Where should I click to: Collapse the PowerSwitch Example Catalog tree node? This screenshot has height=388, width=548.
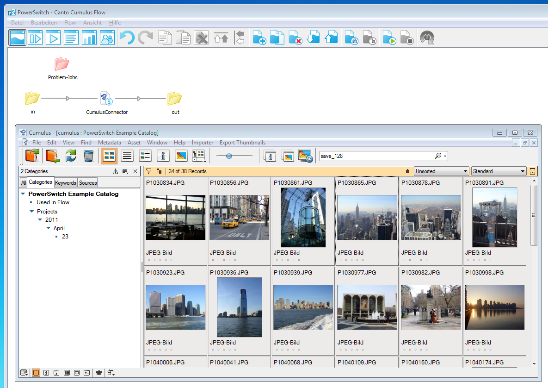[x=23, y=194]
